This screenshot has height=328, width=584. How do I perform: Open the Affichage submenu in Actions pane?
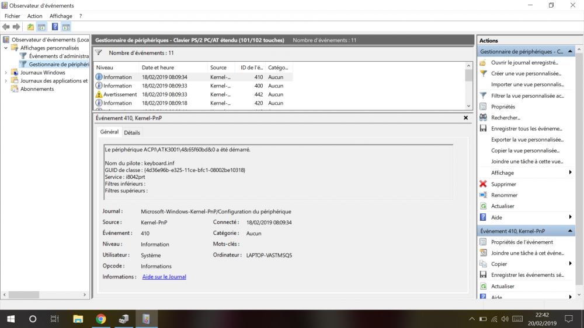click(502, 173)
